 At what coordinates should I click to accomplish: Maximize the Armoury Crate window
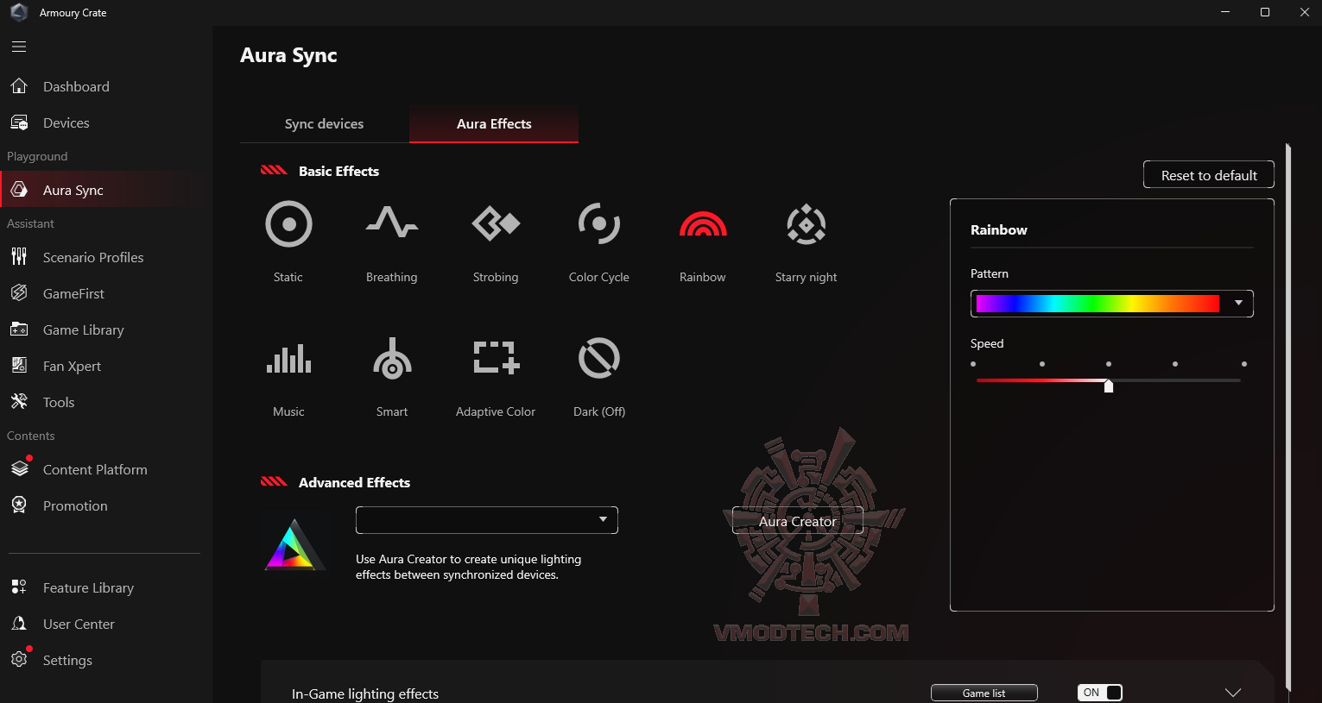(1265, 12)
